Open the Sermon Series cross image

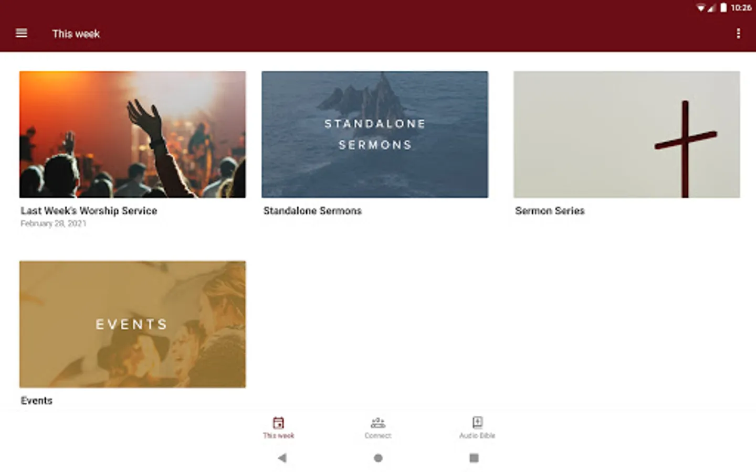627,134
